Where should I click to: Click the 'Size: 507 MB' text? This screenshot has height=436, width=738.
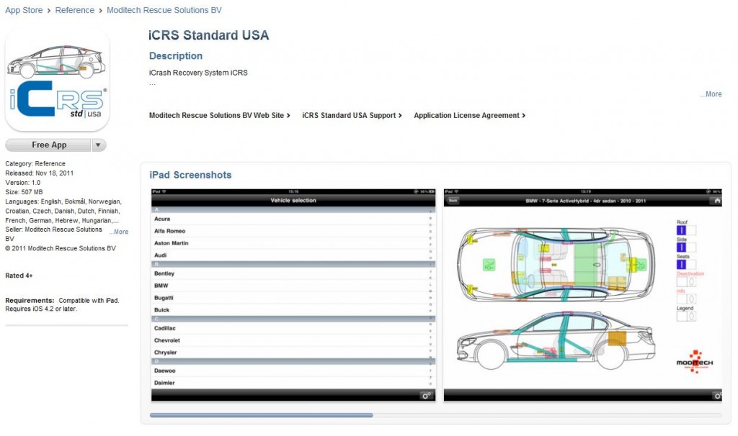tap(24, 192)
